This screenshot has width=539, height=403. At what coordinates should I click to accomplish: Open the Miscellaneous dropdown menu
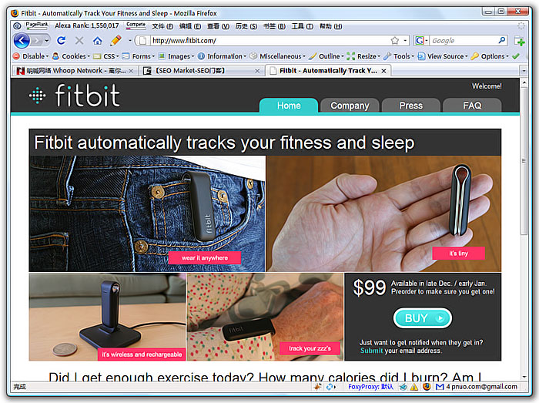[x=277, y=56]
